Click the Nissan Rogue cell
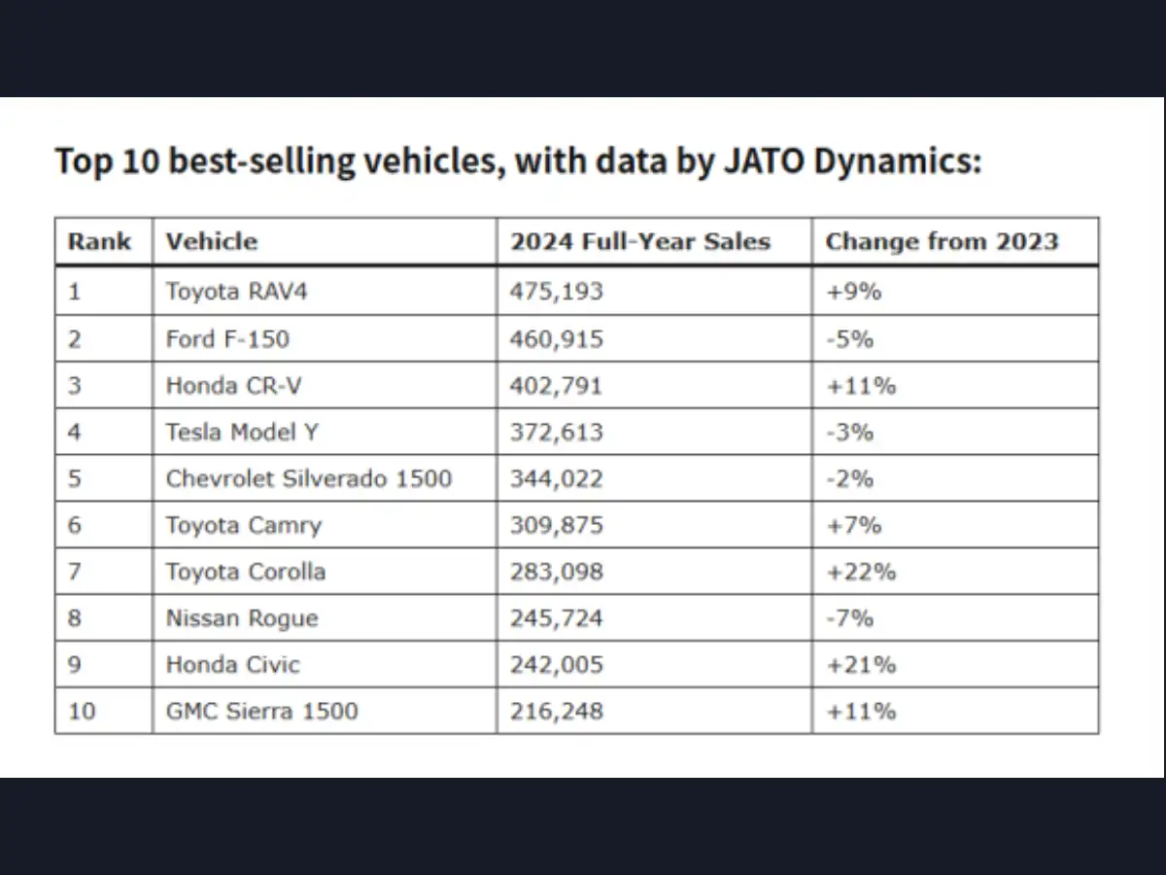Screen dimensions: 1166x875 tap(242, 618)
